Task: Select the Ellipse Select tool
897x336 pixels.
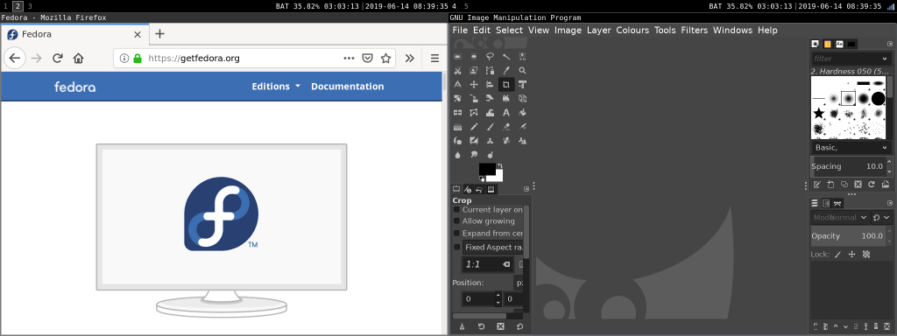Action: (474, 57)
